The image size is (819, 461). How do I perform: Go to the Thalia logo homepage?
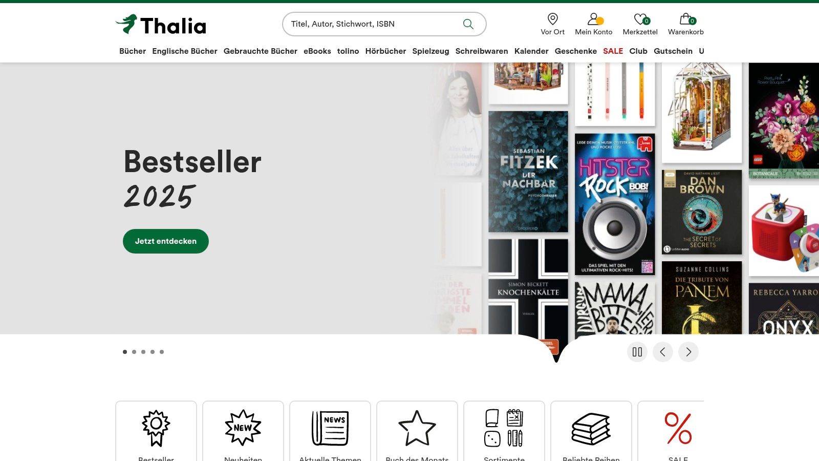[161, 25]
